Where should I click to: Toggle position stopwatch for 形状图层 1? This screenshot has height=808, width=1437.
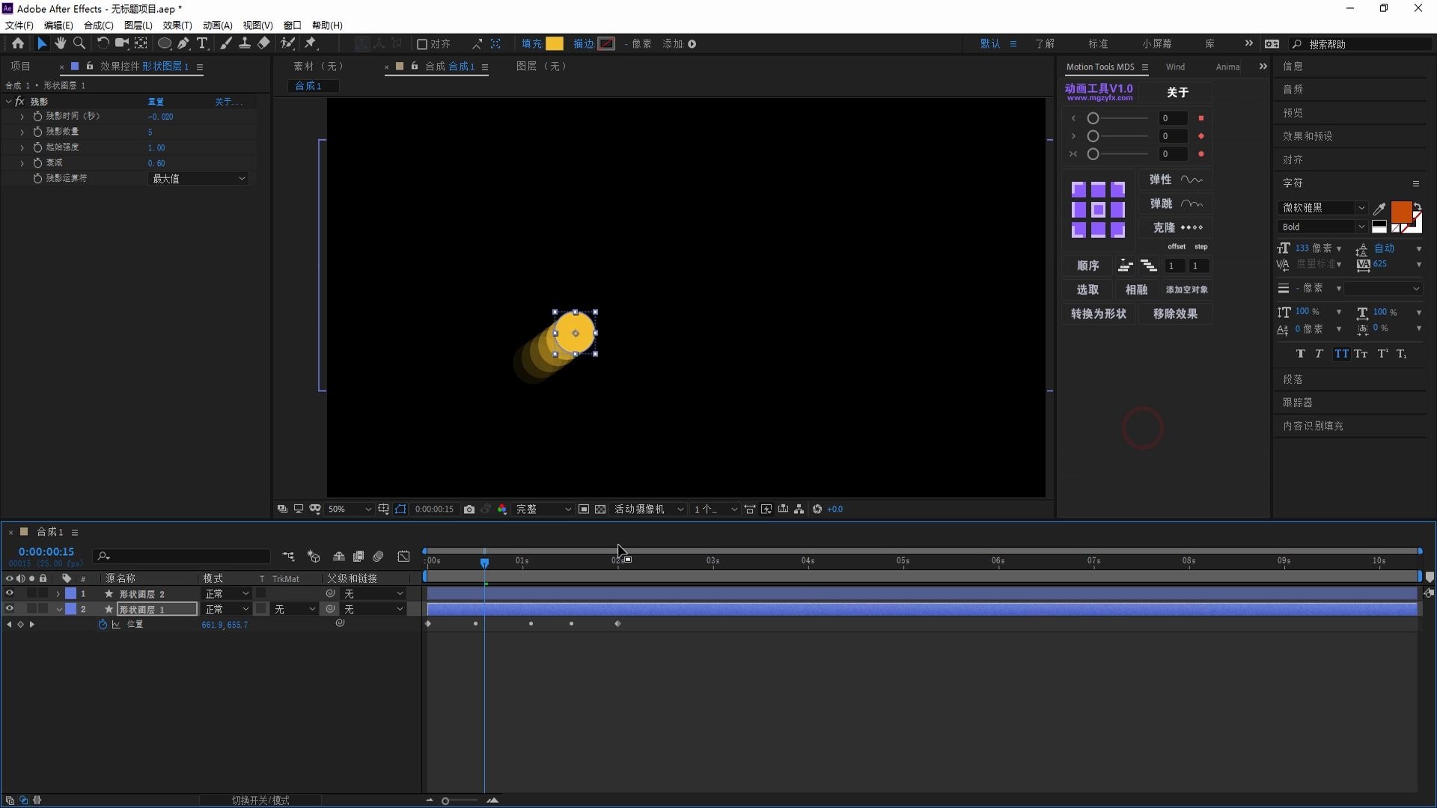pyautogui.click(x=103, y=625)
